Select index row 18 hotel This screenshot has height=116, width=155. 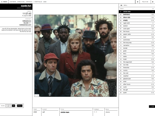click(137, 59)
